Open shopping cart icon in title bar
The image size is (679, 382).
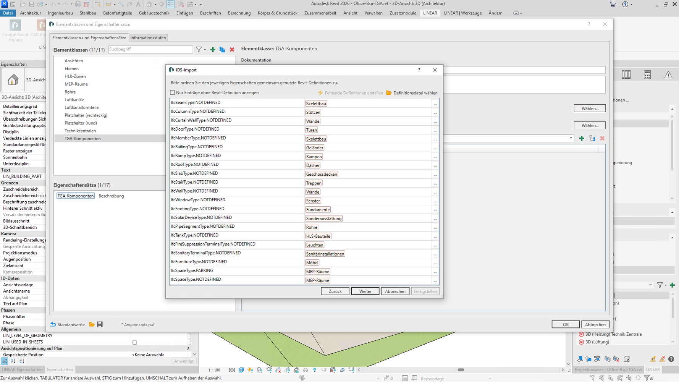[x=613, y=4]
